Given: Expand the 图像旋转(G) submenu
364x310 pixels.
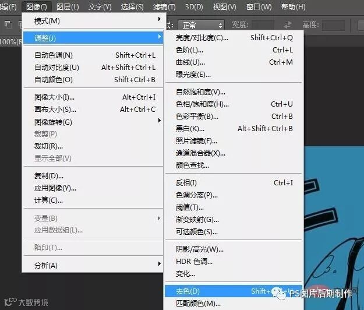Looking at the screenshot, I should pos(93,122).
